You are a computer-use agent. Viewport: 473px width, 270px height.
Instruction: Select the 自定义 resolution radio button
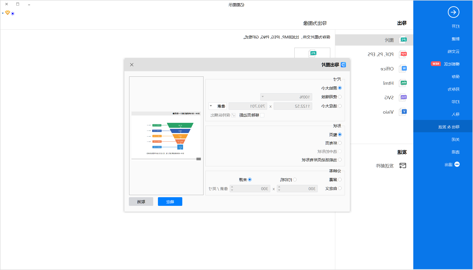tap(340, 188)
